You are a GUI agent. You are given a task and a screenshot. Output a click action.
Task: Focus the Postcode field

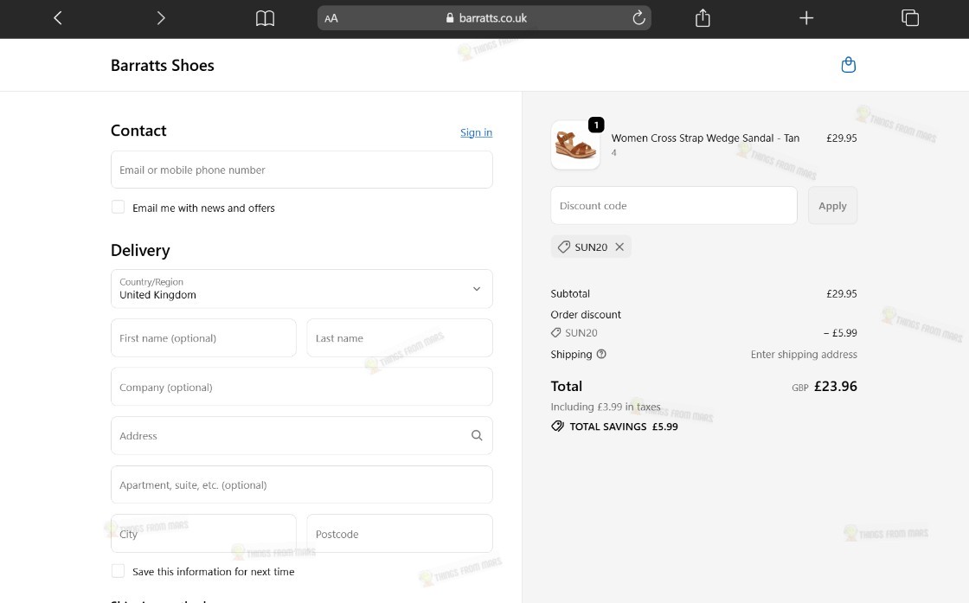399,533
